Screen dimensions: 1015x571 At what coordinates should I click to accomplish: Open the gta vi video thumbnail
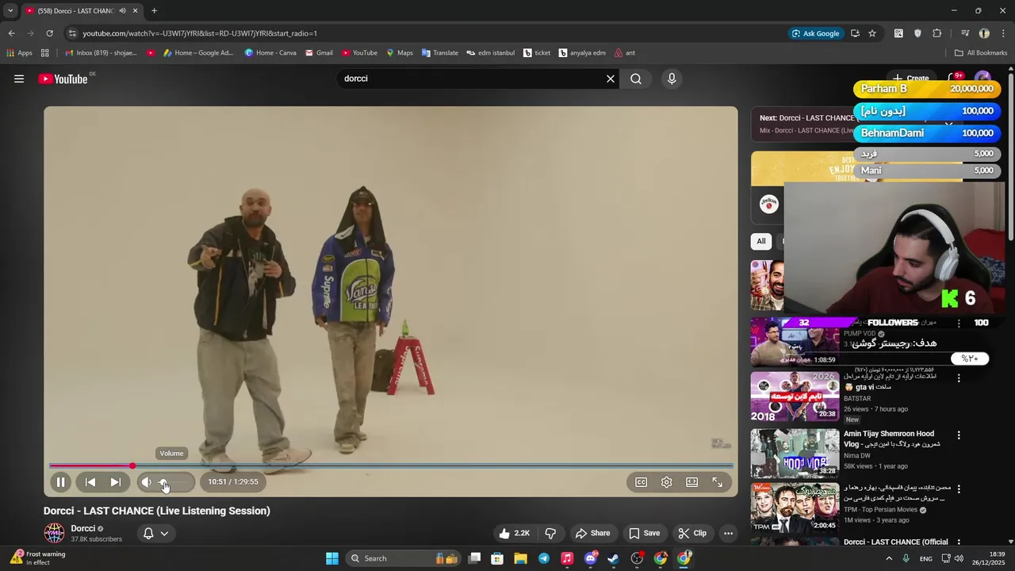pyautogui.click(x=795, y=397)
